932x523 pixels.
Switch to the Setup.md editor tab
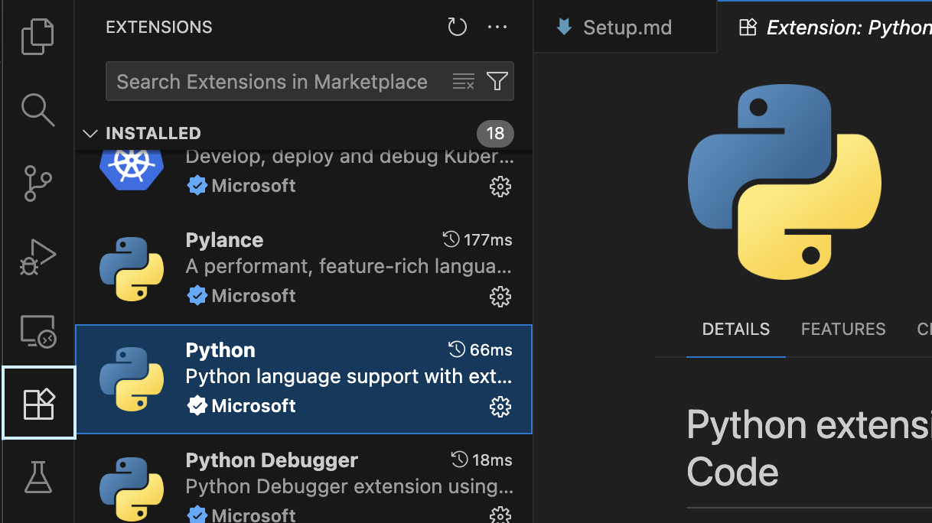pyautogui.click(x=627, y=27)
